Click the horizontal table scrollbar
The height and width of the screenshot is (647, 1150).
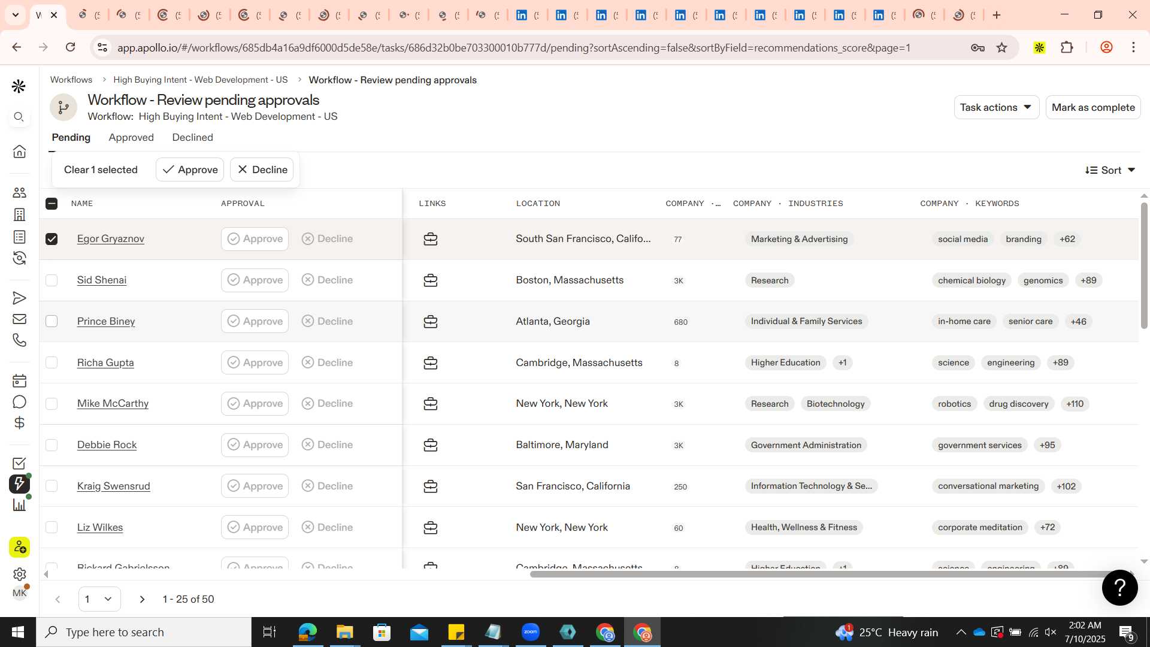coord(819,575)
